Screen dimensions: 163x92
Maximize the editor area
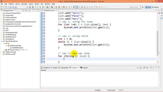158,10
